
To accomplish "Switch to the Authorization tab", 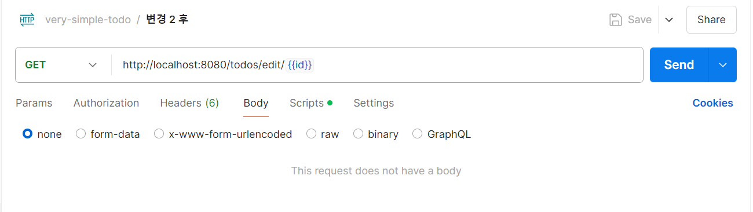I will (x=106, y=103).
